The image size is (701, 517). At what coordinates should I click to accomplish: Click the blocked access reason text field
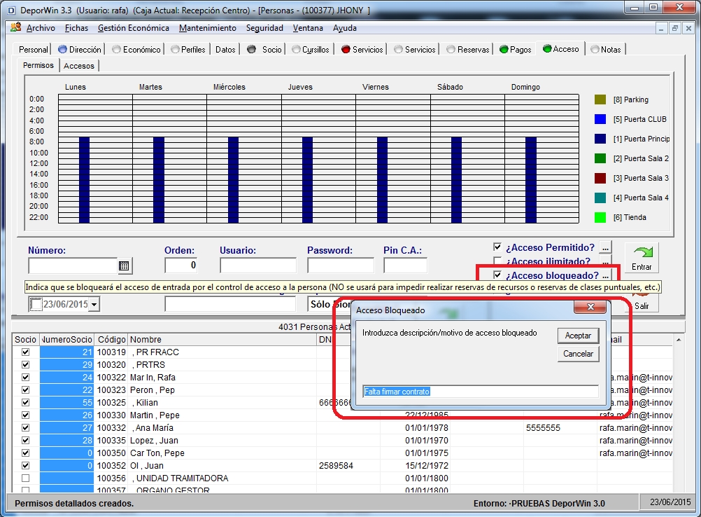pos(480,392)
